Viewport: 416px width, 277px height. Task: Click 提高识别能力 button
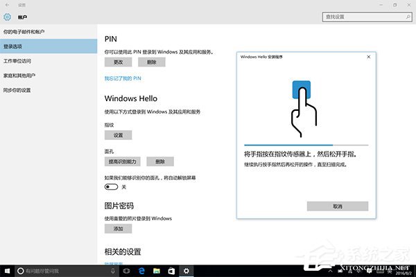point(122,161)
